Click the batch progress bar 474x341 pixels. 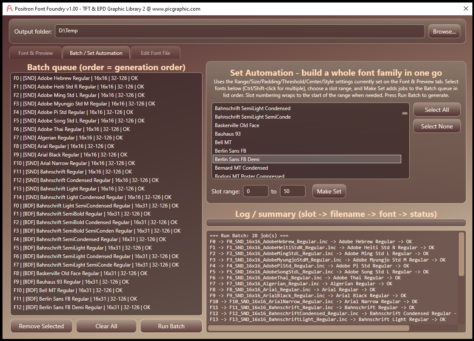point(336,223)
